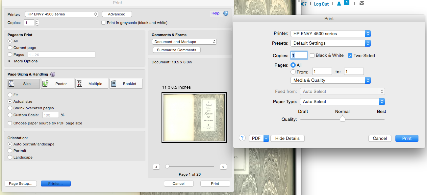Click the blue help question mark icon
The image size is (427, 195).
point(226,13)
